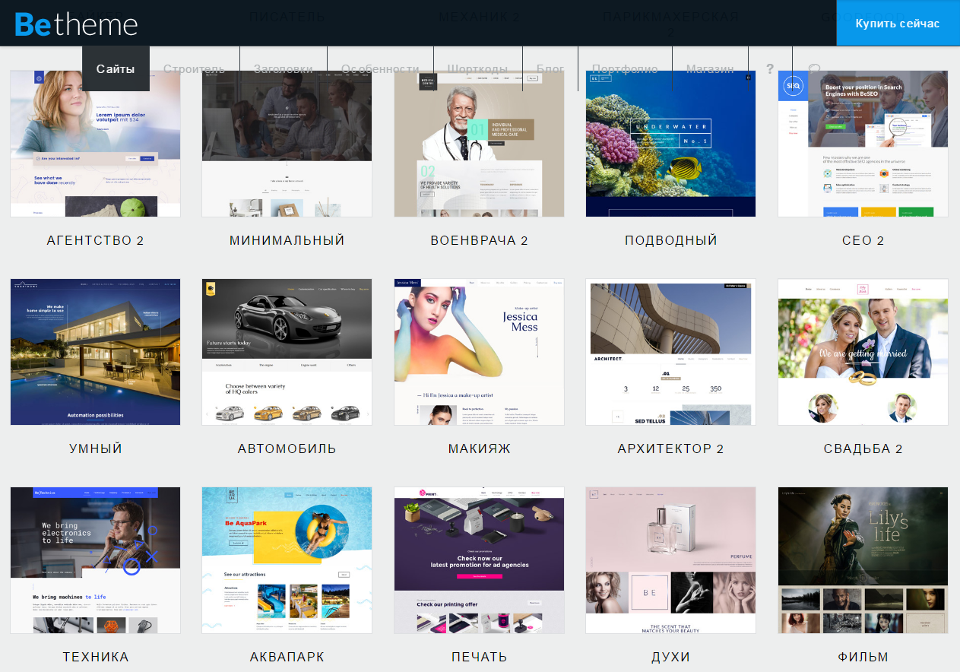Choose the Шорткоды menu item
The image size is (960, 672).
coord(477,69)
